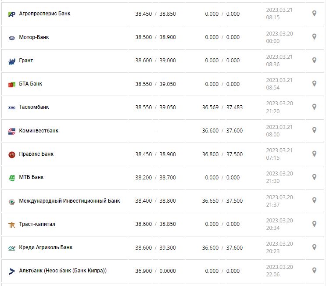Image resolution: width=326 pixels, height=286 pixels.
Task: Click Коминвестбанк map marker icon
Action: tap(314, 130)
